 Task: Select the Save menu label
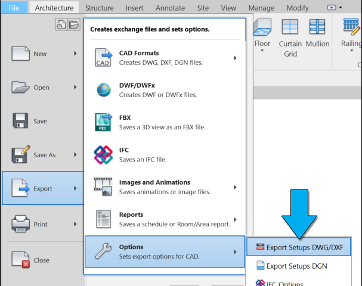40,121
